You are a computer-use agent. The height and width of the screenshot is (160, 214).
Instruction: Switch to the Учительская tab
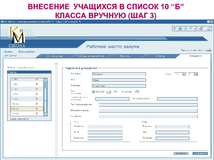click(55, 56)
